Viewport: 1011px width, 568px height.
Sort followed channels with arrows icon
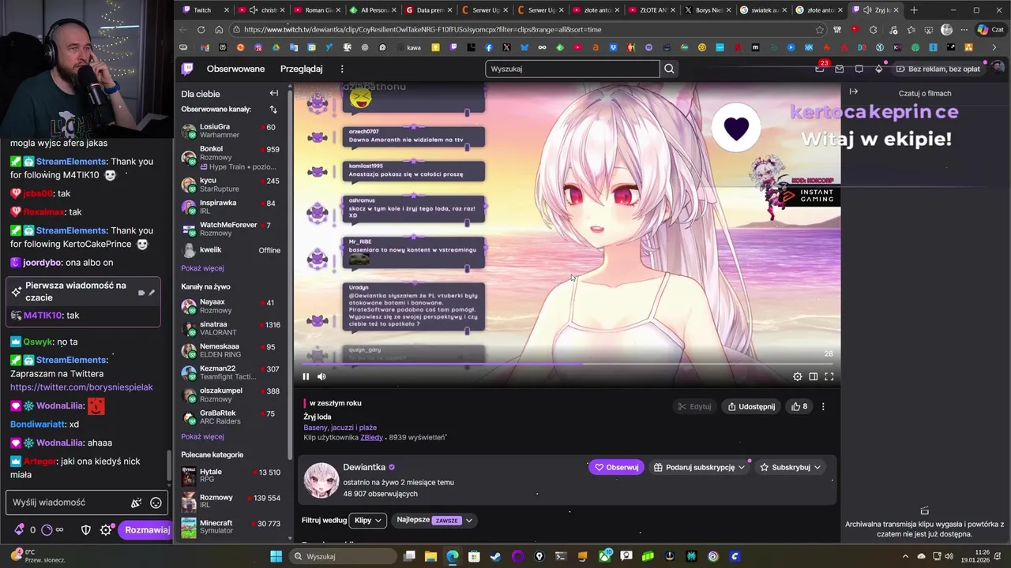point(273,110)
